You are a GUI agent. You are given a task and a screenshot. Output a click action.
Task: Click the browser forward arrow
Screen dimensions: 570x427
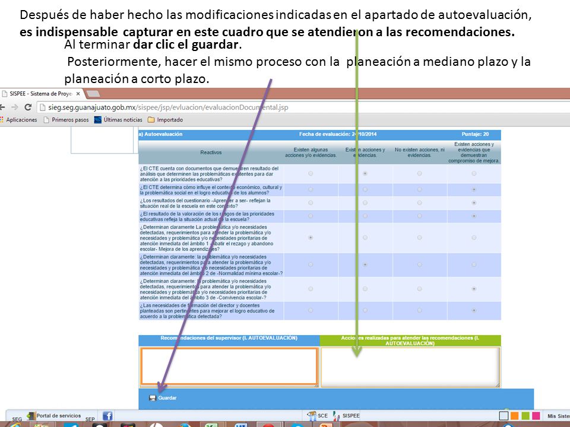14,107
